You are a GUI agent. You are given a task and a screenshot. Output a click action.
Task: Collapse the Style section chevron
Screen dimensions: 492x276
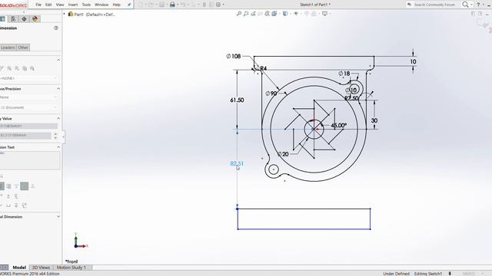[x=58, y=60]
